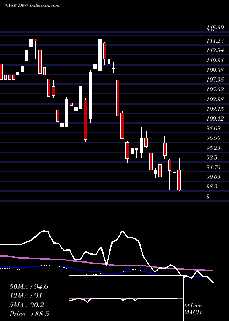Click the 91.76 price axis label
The width and height of the screenshot is (229, 321).
click(x=214, y=167)
